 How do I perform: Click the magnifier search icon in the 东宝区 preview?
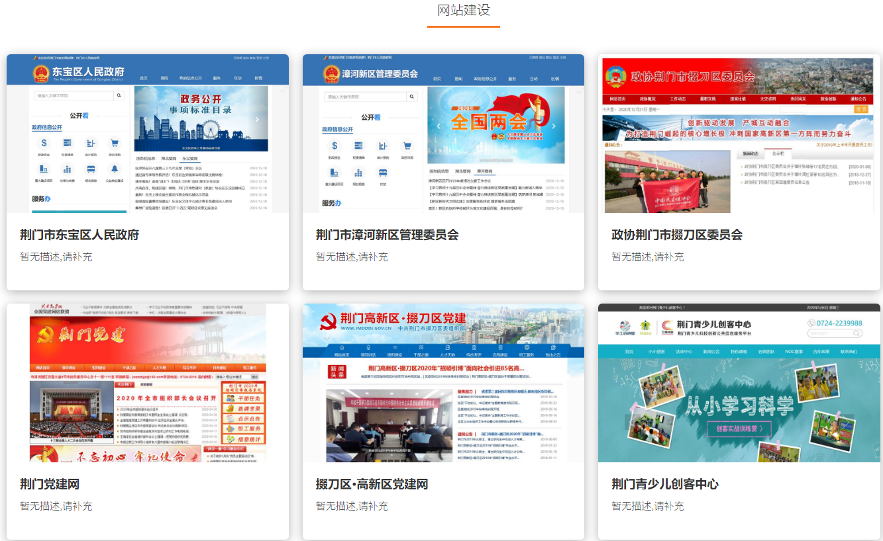pos(119,96)
